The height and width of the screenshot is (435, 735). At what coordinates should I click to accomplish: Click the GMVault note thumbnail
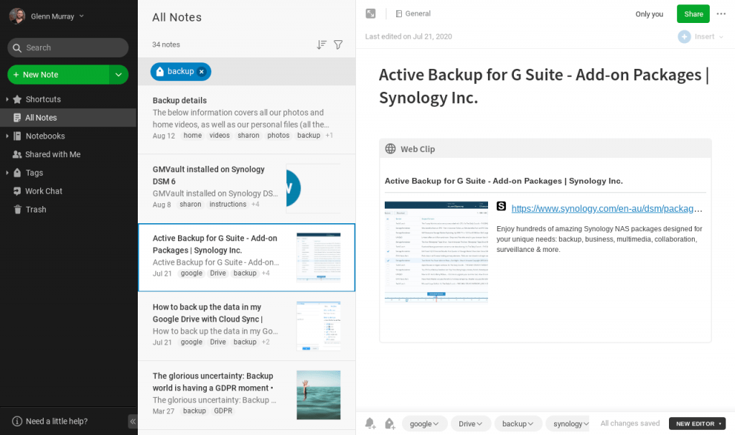coord(313,189)
